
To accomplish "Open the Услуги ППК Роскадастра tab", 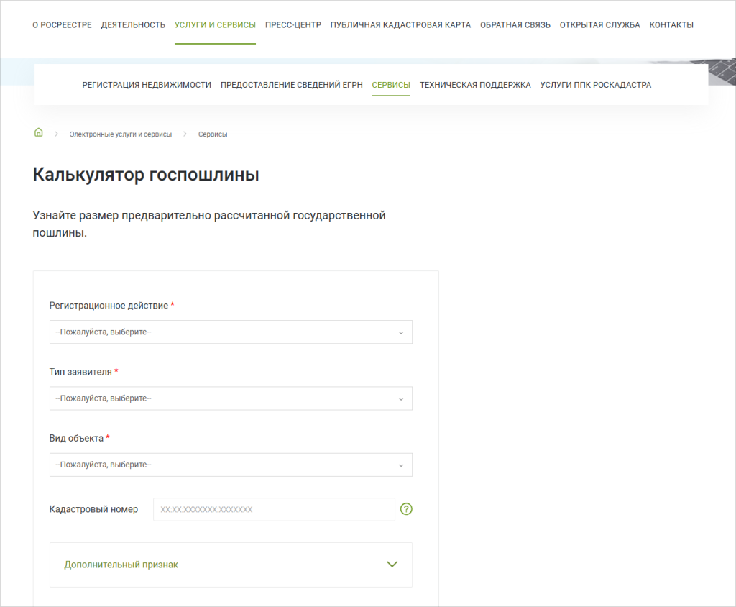I will coord(596,85).
